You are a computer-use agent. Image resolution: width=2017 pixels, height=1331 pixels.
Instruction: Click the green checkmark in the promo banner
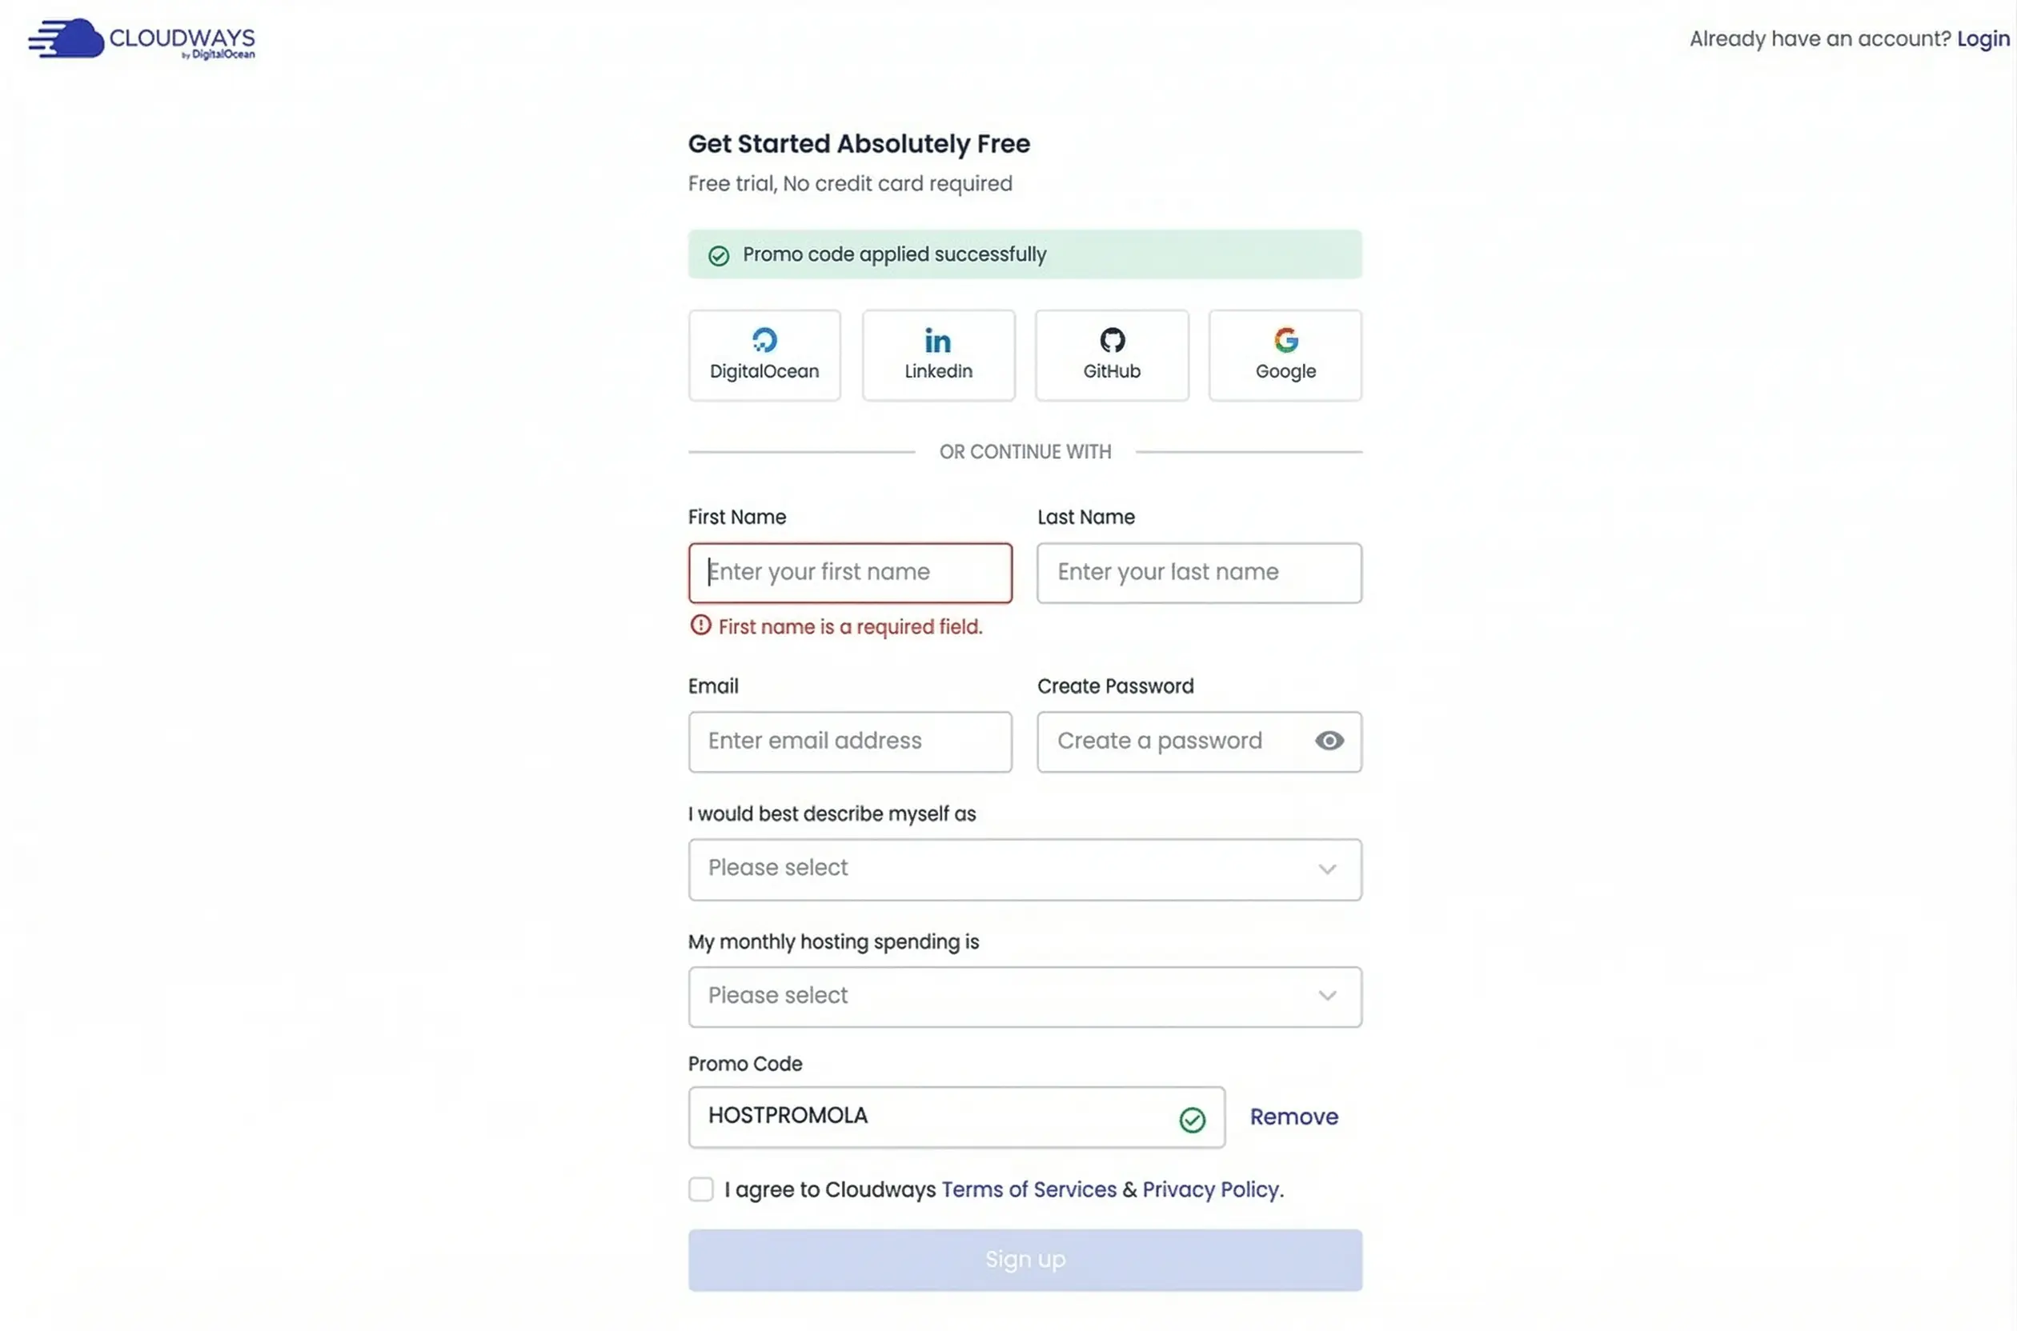tap(718, 254)
